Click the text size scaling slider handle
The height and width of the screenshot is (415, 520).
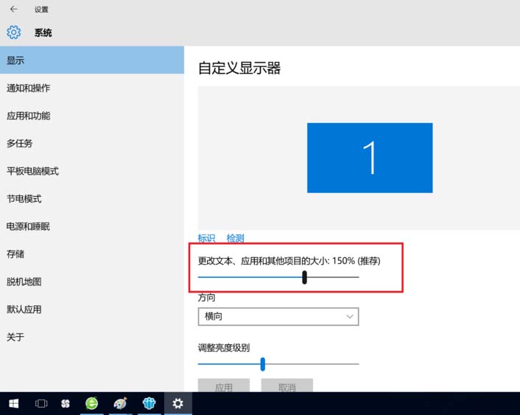coord(304,277)
